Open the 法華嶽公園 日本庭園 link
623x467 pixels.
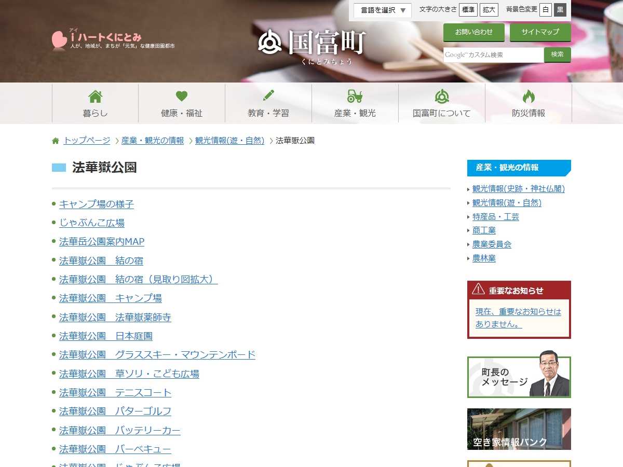[x=106, y=336]
